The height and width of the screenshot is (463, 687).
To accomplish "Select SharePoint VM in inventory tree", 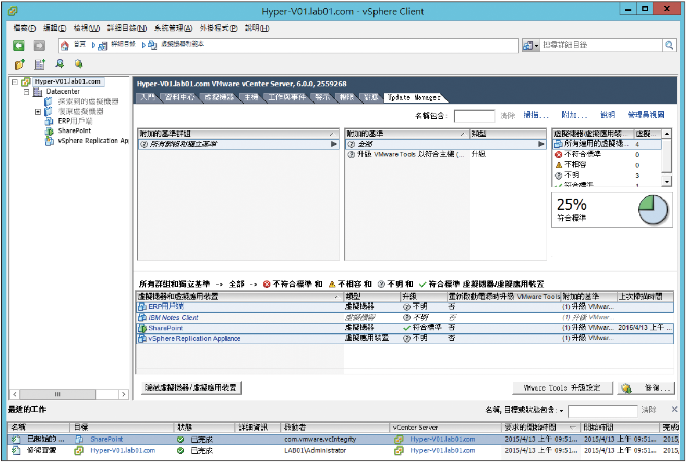I will click(x=74, y=130).
